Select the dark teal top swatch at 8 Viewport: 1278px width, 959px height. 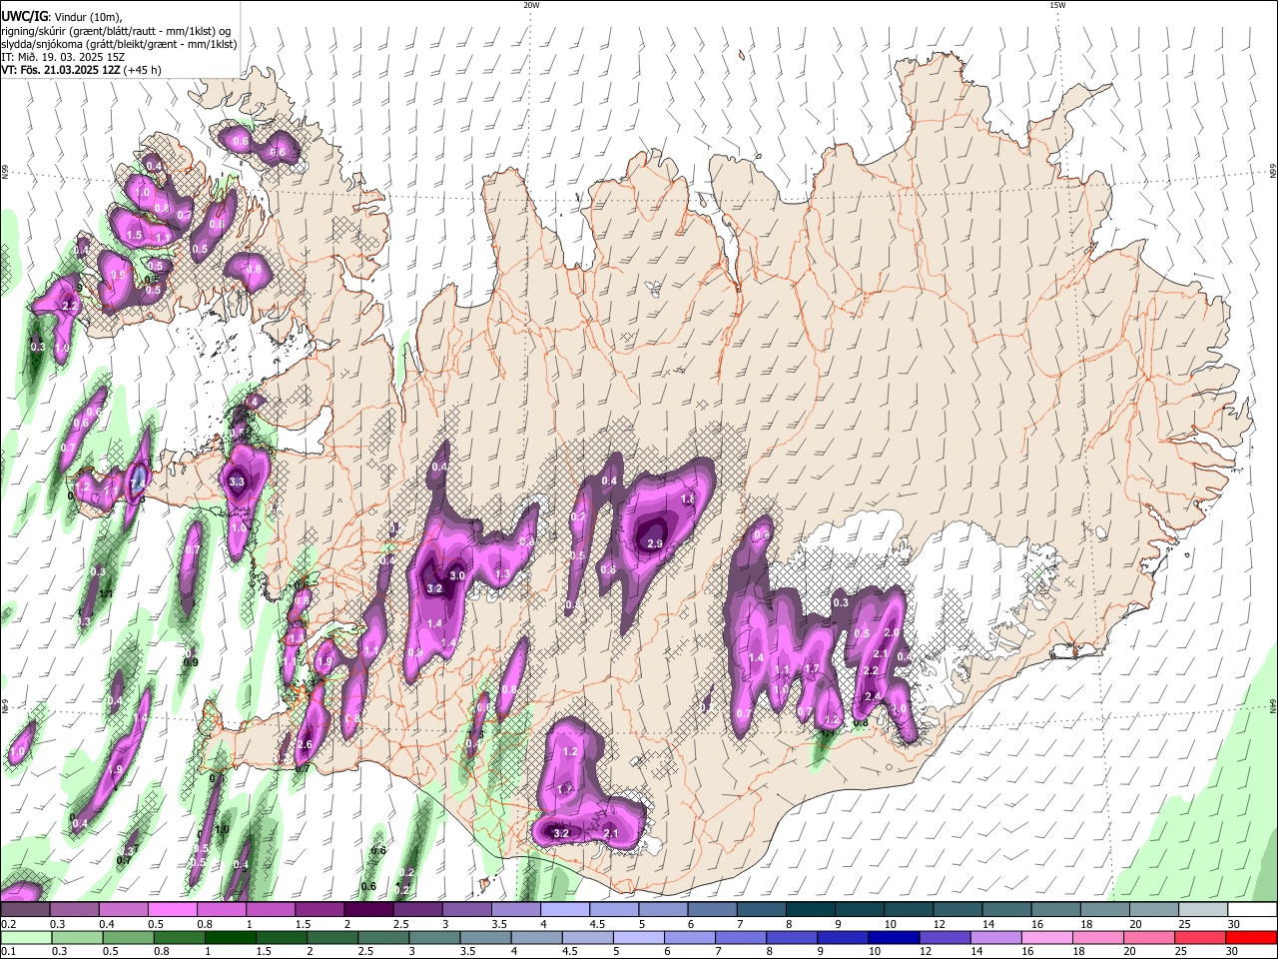[811, 910]
